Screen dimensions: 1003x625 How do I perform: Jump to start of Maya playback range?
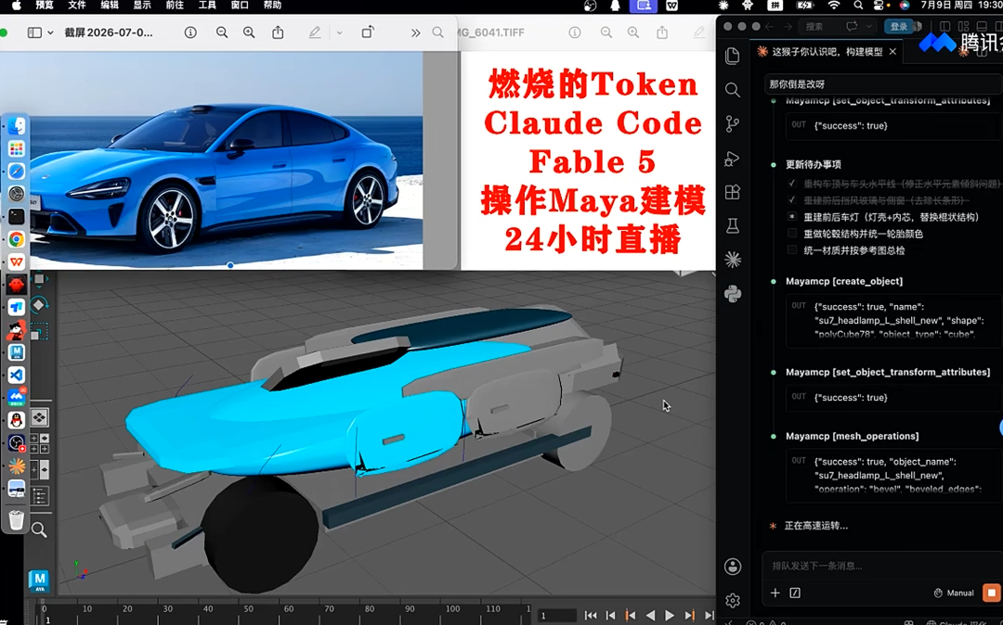tap(591, 616)
